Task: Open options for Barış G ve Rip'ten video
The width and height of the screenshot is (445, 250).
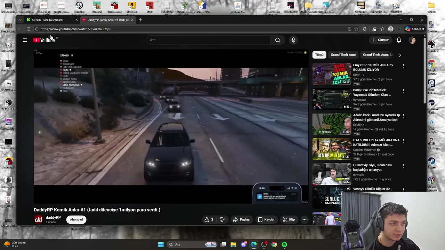Action: coord(404,91)
